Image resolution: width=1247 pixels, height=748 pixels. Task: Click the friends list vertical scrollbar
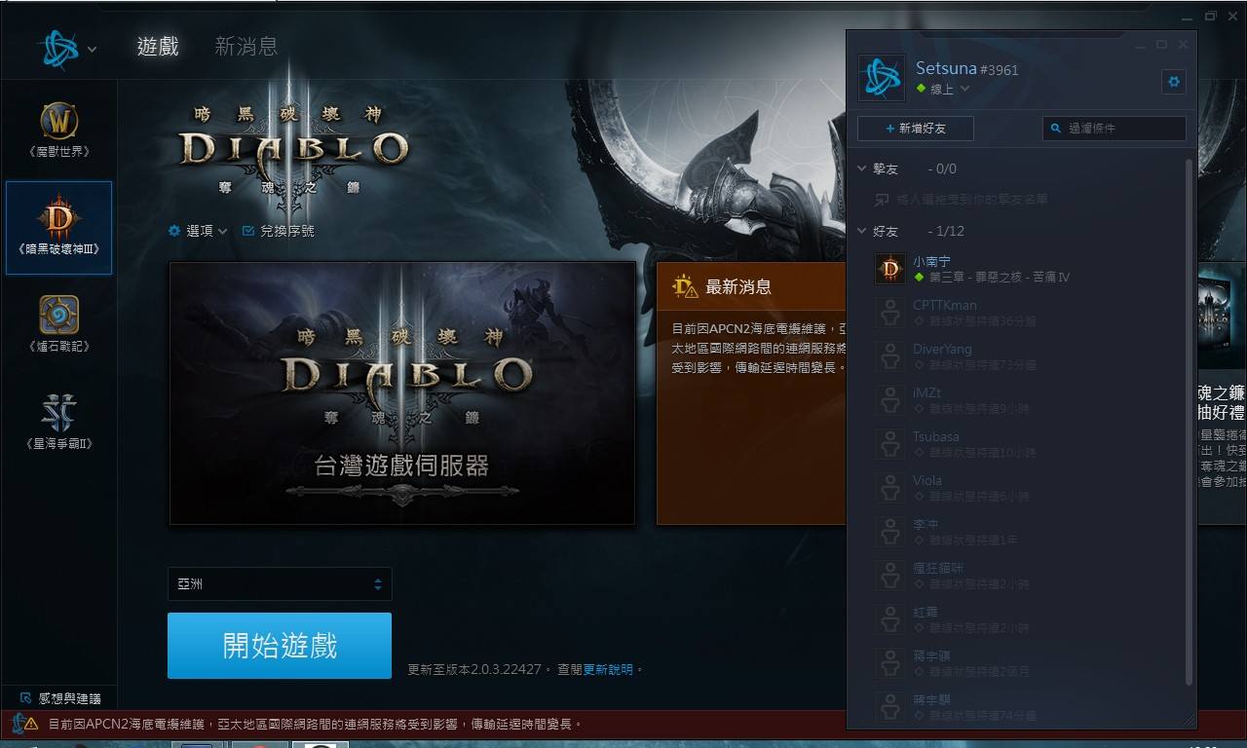(1190, 421)
